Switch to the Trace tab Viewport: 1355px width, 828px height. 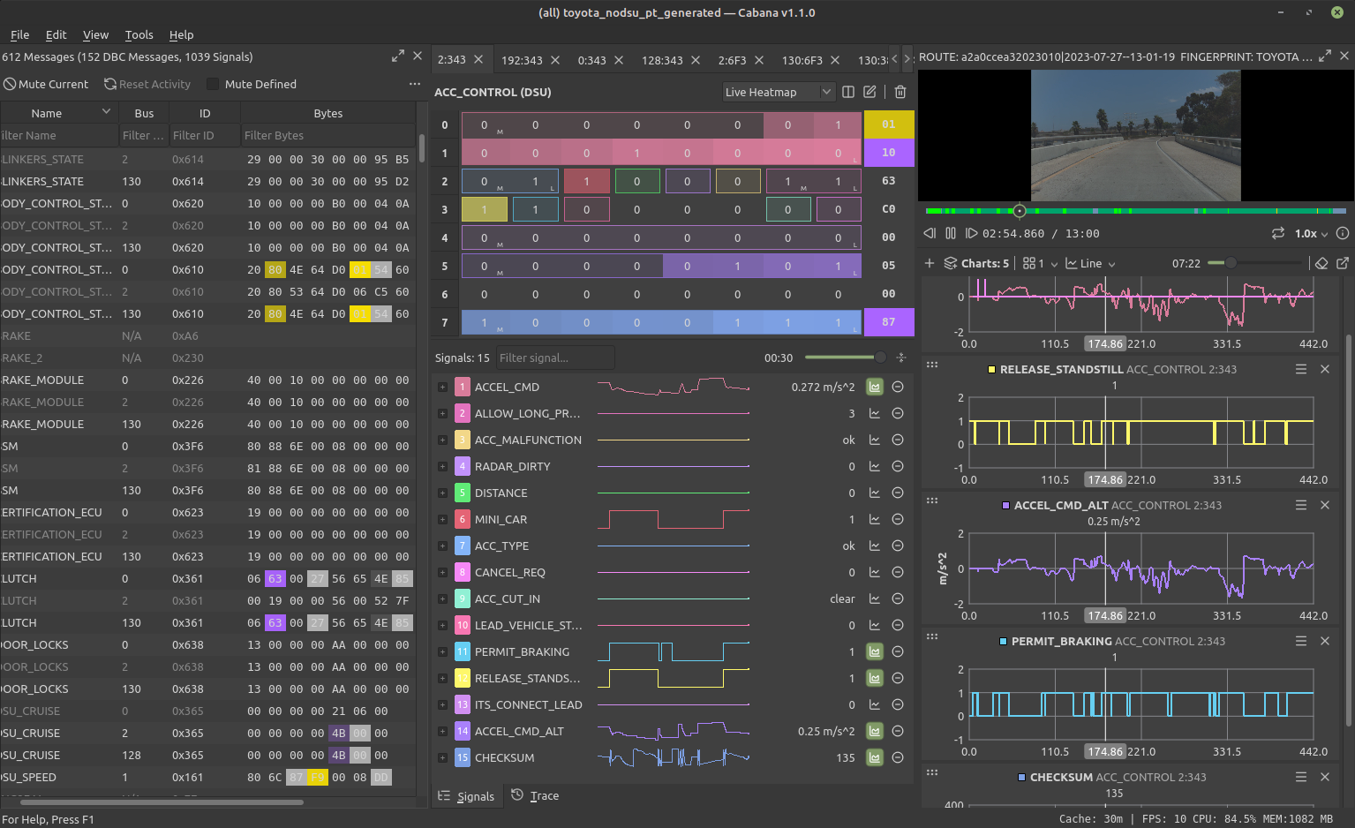(x=536, y=795)
